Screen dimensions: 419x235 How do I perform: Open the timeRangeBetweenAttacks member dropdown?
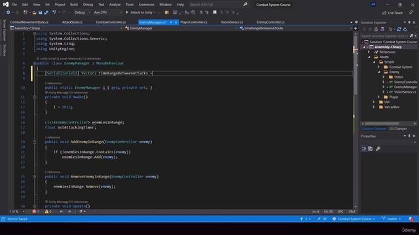point(295,28)
